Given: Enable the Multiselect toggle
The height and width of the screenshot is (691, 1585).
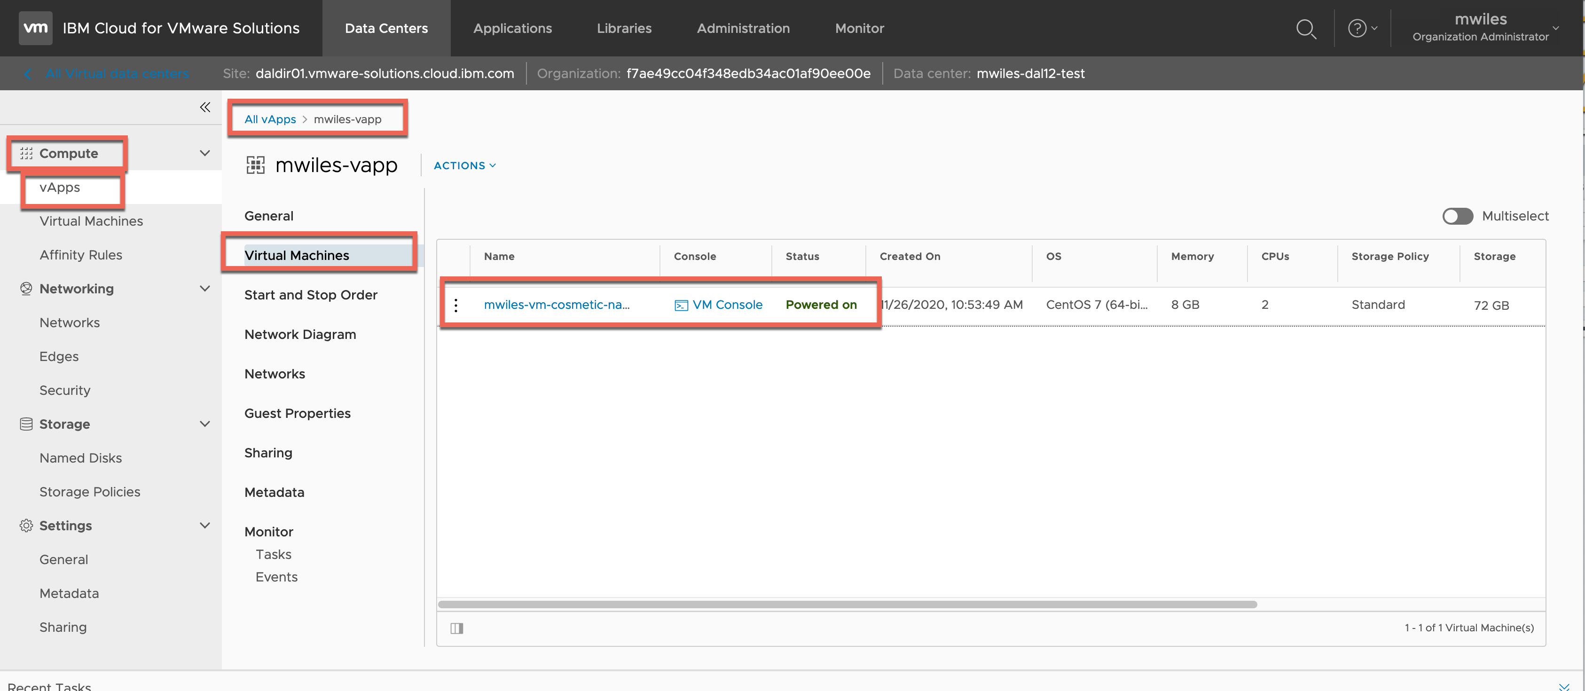Looking at the screenshot, I should click(x=1457, y=216).
